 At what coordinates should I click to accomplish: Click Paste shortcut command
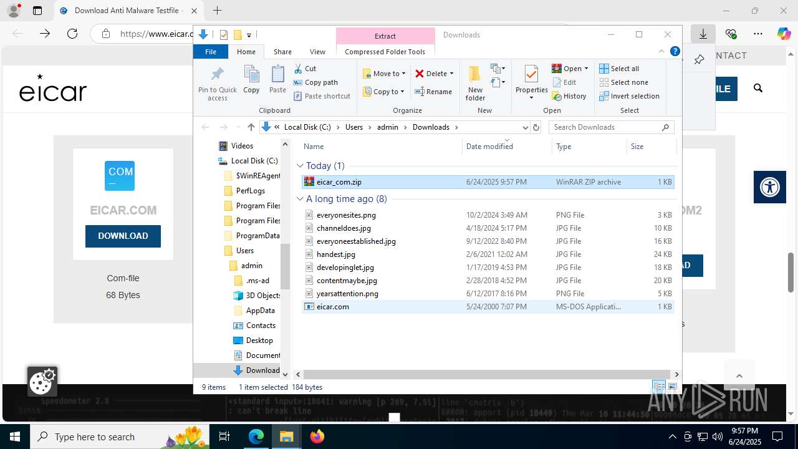(x=322, y=96)
